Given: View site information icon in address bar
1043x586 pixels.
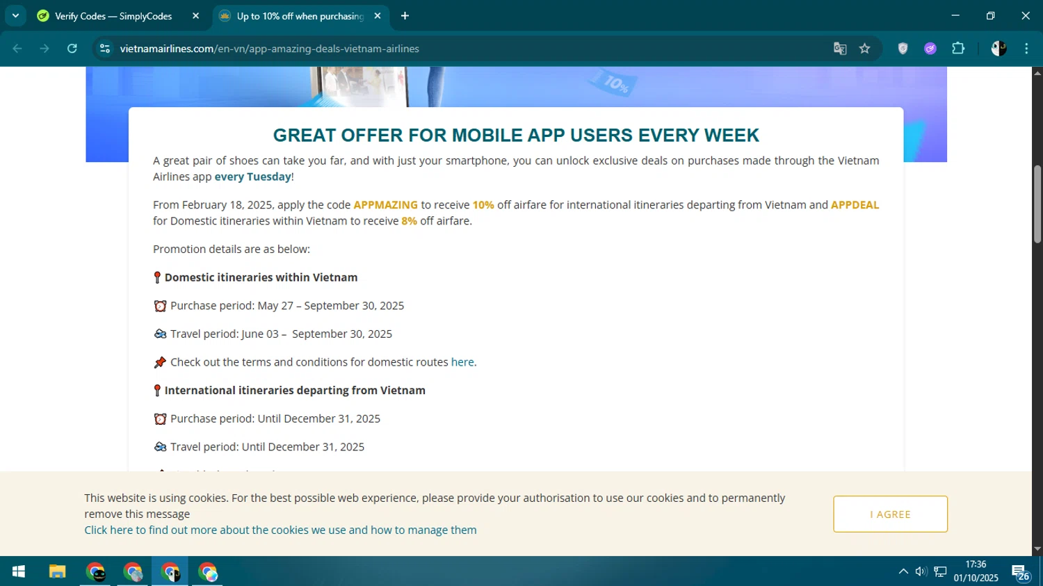Looking at the screenshot, I should pyautogui.click(x=105, y=49).
